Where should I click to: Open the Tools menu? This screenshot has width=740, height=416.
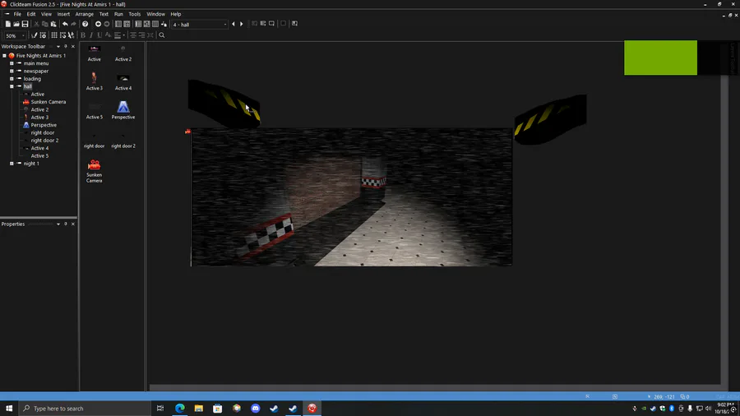pos(135,14)
